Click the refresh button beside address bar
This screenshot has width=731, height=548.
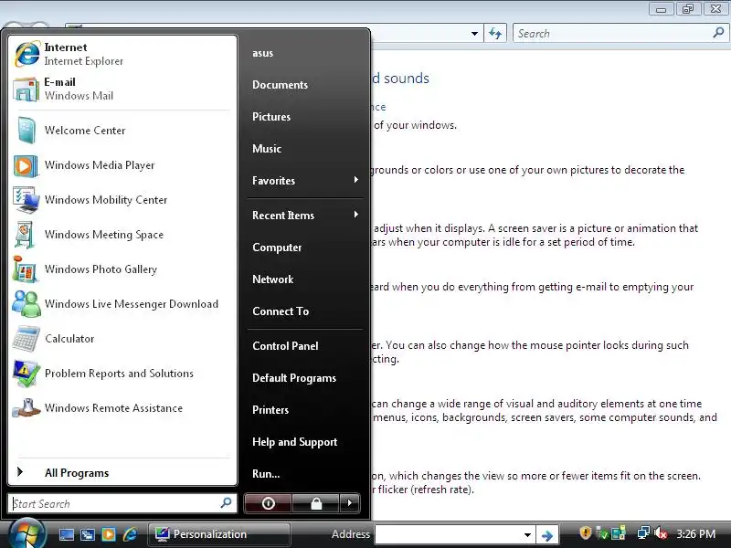tap(495, 34)
